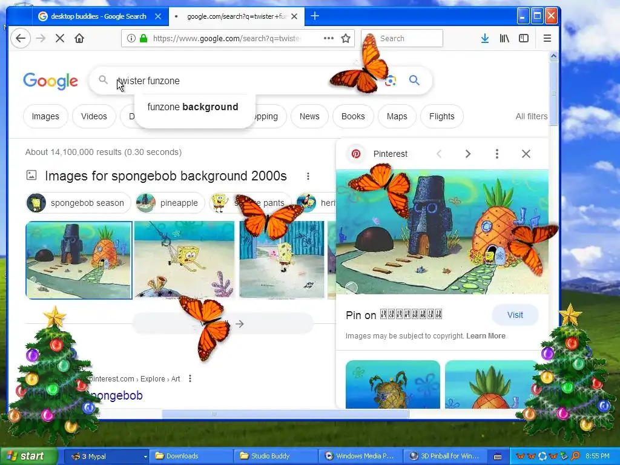Open the Windows start menu
Screen dimensions: 620x465
pos(28,457)
